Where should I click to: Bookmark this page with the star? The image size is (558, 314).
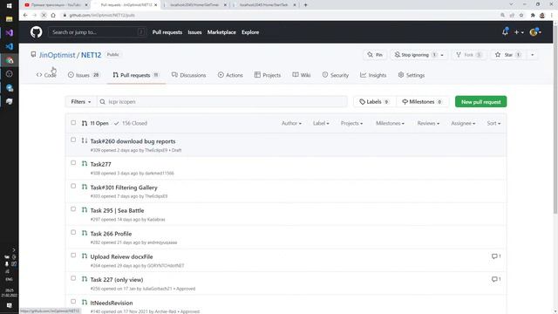521,16
